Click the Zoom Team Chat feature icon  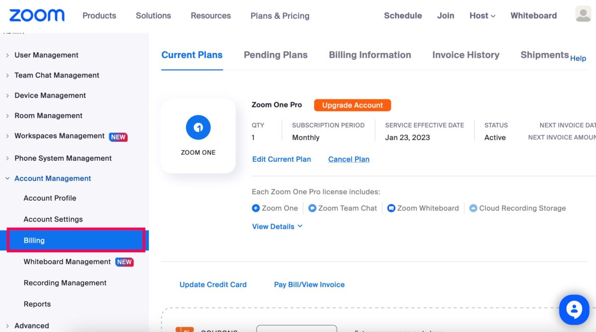[x=312, y=208]
